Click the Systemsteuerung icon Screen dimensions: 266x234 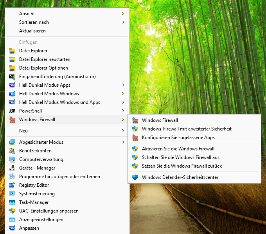tap(12, 194)
